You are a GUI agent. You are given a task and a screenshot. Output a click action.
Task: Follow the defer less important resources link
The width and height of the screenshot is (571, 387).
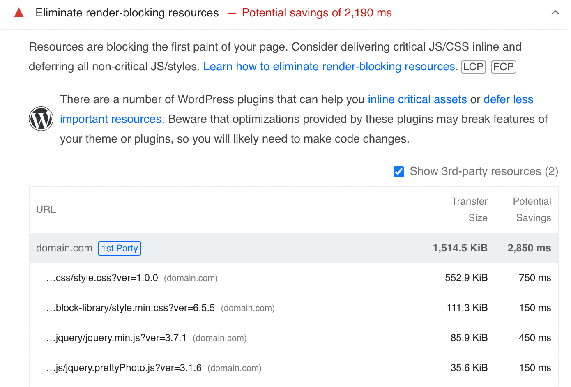click(508, 99)
